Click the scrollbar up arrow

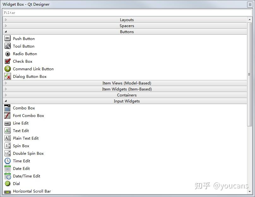(249, 20)
